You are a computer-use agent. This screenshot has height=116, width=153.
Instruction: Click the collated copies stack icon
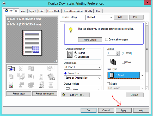click(113, 62)
